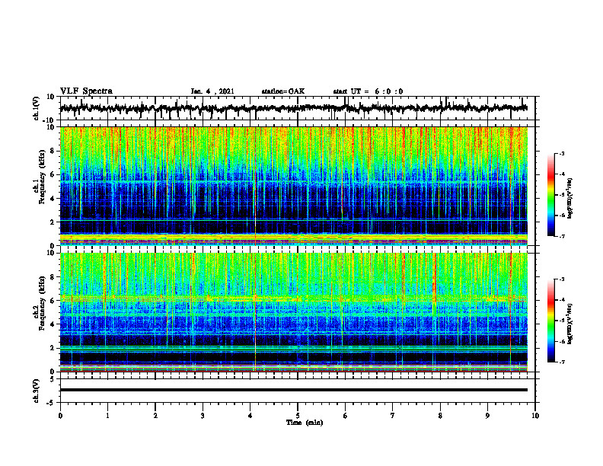The image size is (603, 466).
Task: Click the ch.1 spectrogram color bar
Action: point(550,195)
